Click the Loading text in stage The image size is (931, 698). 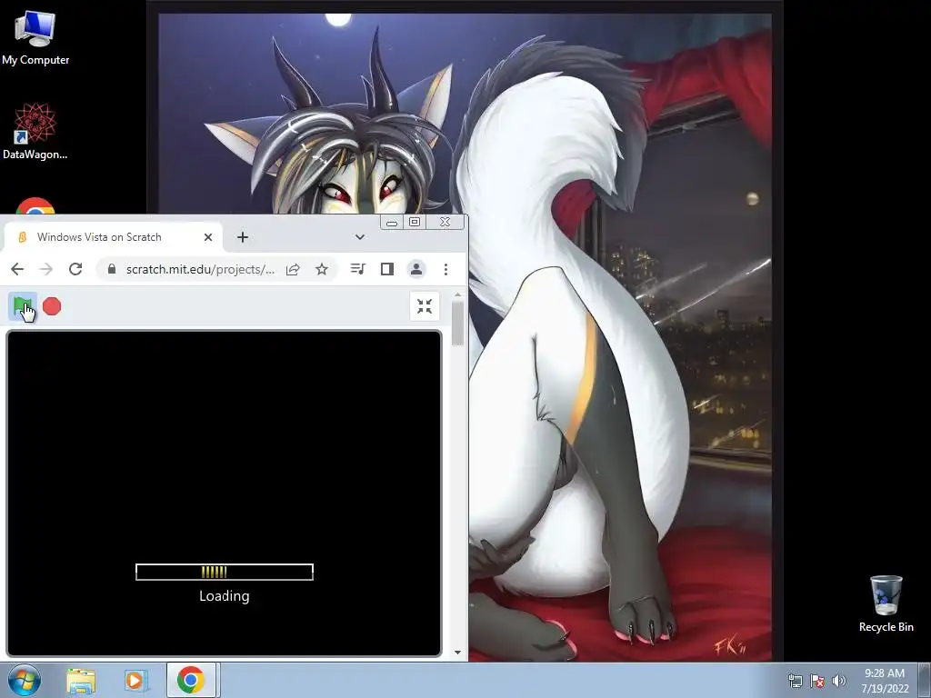point(225,596)
